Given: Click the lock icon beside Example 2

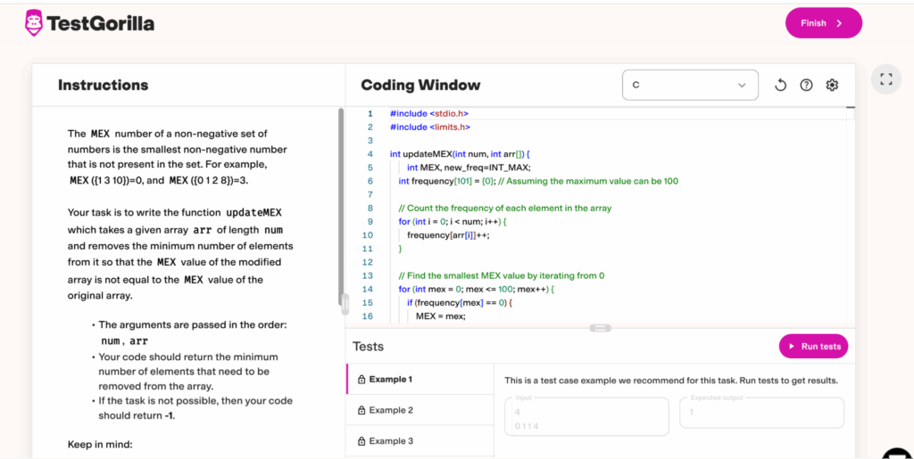Looking at the screenshot, I should point(361,410).
